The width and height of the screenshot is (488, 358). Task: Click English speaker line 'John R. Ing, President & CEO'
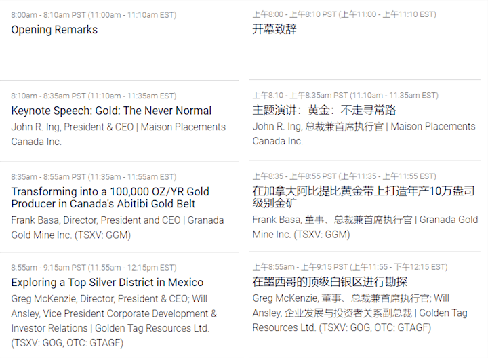[118, 127]
